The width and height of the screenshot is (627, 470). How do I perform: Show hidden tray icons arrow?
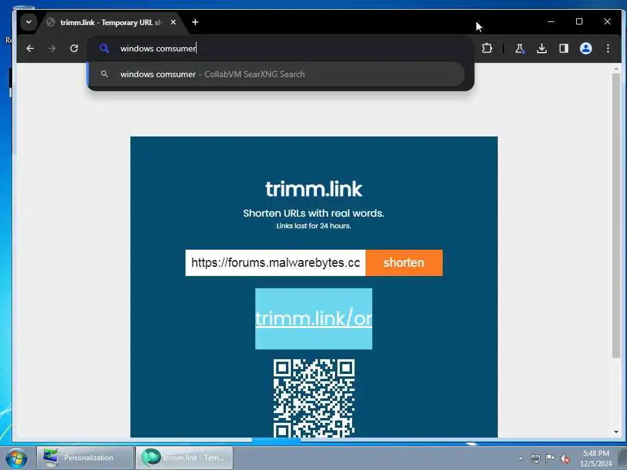point(520,458)
